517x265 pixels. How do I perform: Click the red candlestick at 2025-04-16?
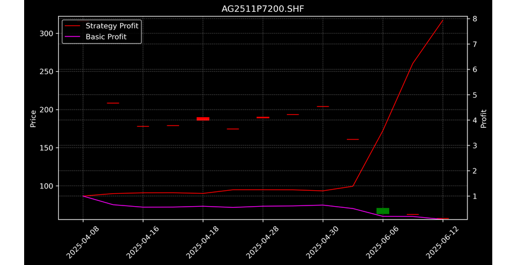(x=142, y=126)
